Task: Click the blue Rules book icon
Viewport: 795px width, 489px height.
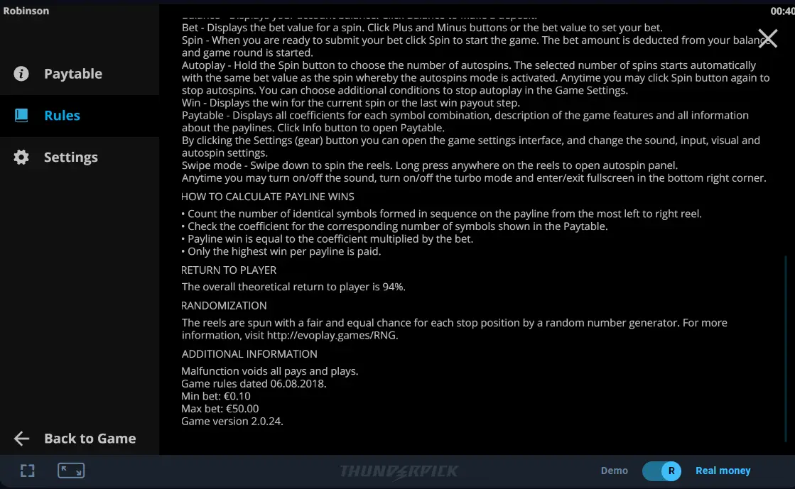Action: coord(21,116)
